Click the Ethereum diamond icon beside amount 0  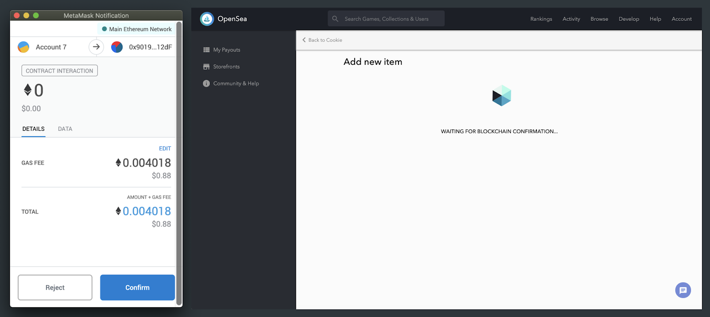(28, 90)
